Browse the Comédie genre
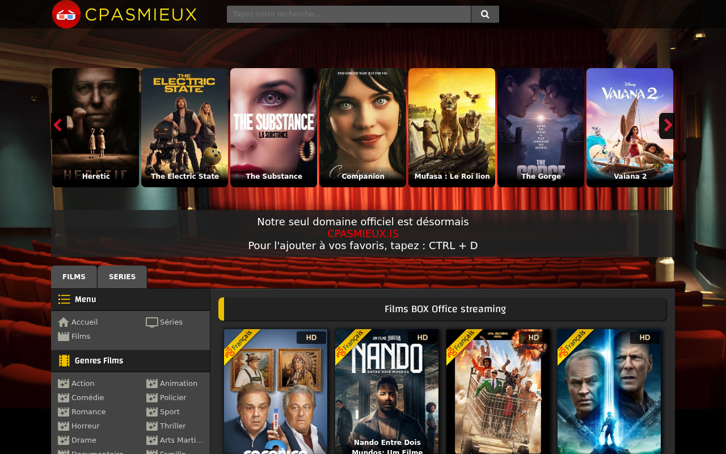726x454 pixels. point(88,398)
